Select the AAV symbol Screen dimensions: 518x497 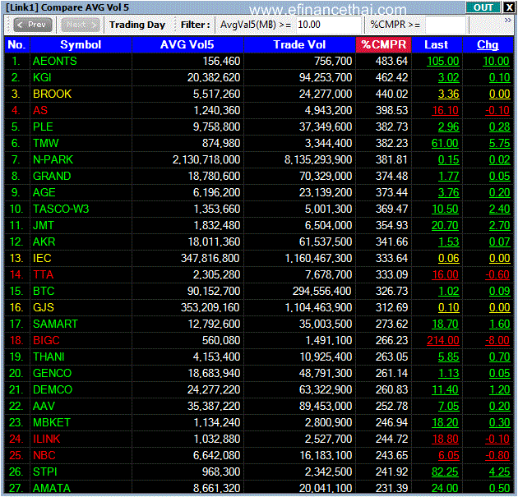pyautogui.click(x=44, y=407)
